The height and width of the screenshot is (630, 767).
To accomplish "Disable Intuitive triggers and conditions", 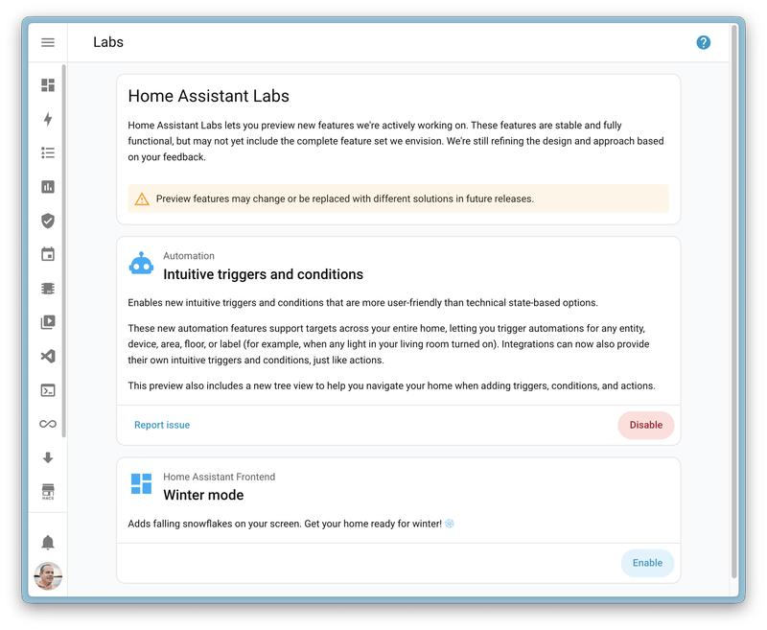I will (645, 425).
